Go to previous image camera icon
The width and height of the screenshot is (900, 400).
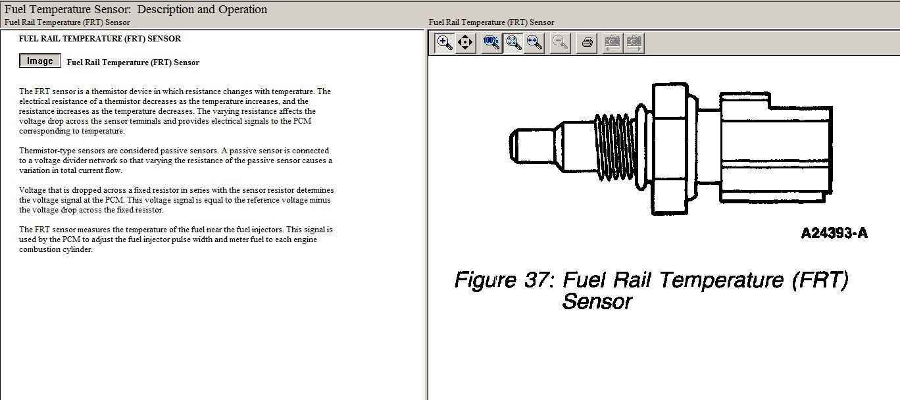[612, 43]
